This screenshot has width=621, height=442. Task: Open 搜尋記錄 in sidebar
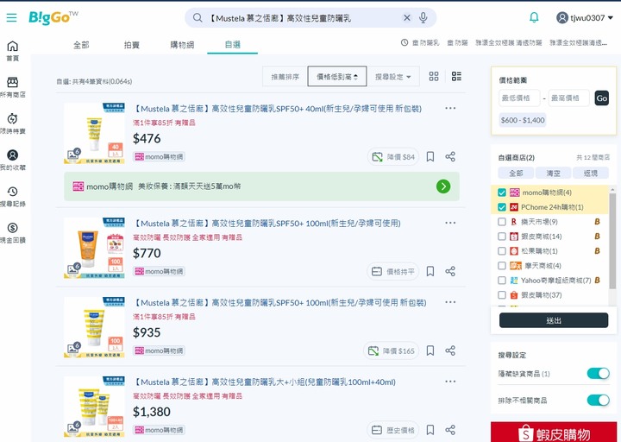[x=13, y=197]
